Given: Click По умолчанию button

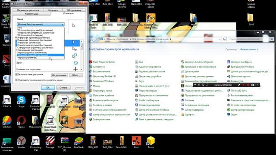Looking at the screenshot, I should point(60,75).
